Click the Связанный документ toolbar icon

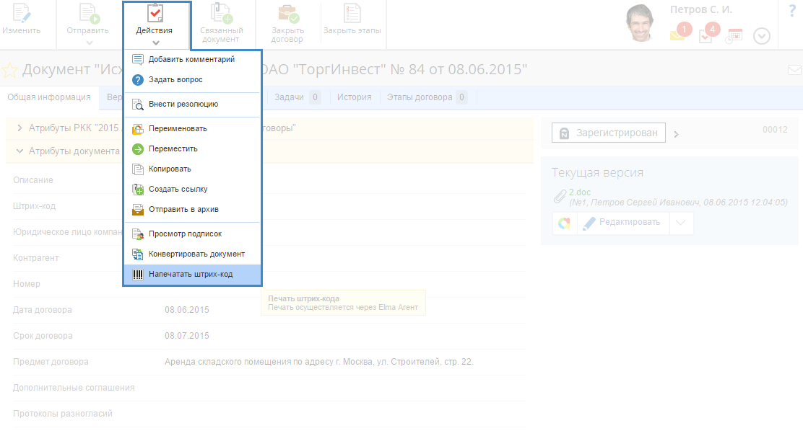221,13
